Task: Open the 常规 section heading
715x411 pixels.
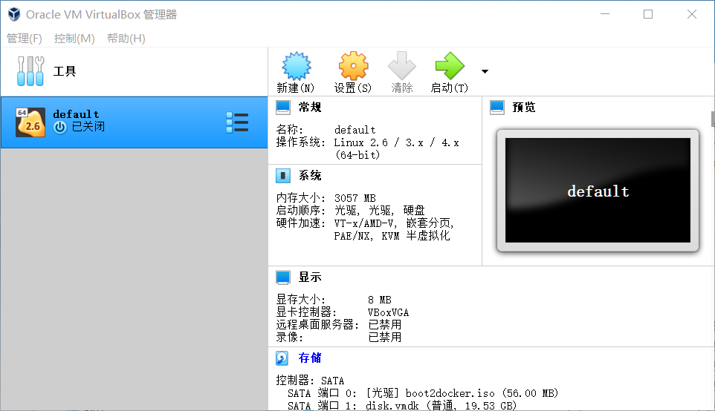Action: [310, 108]
